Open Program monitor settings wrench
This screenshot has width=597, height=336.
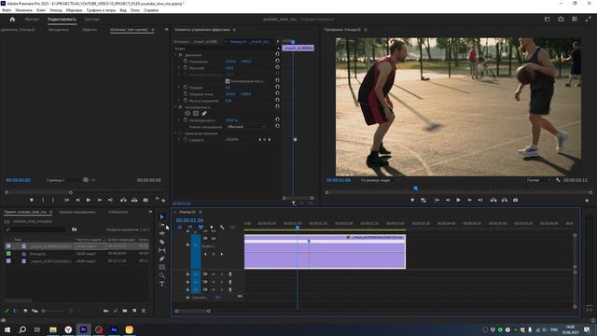point(558,180)
